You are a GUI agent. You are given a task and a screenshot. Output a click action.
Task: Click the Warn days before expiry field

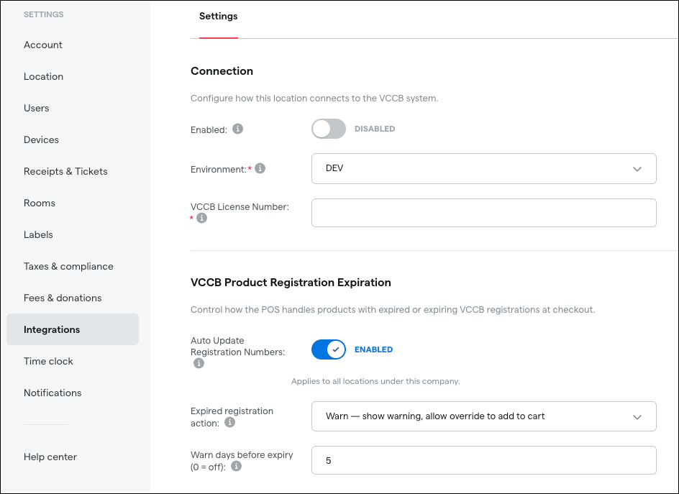[483, 460]
